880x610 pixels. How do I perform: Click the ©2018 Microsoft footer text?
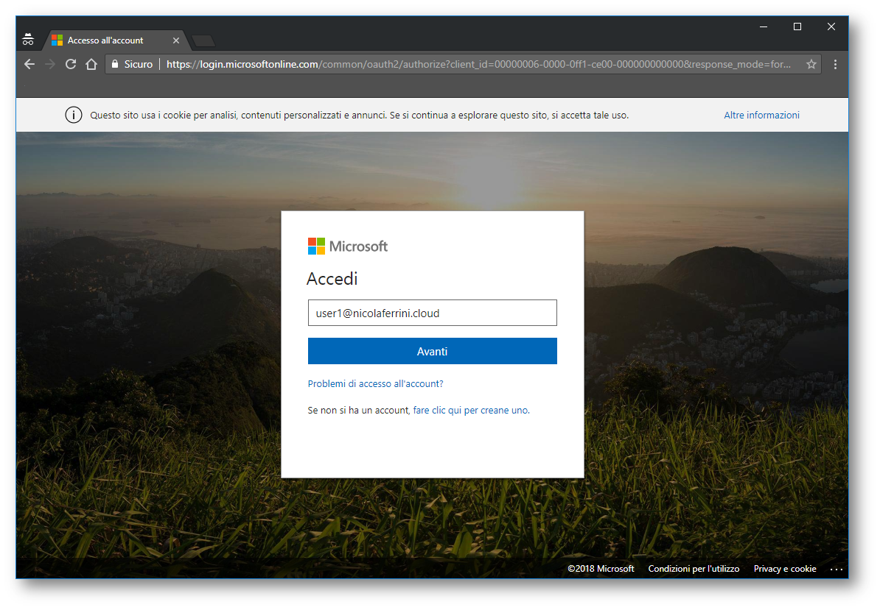click(601, 569)
